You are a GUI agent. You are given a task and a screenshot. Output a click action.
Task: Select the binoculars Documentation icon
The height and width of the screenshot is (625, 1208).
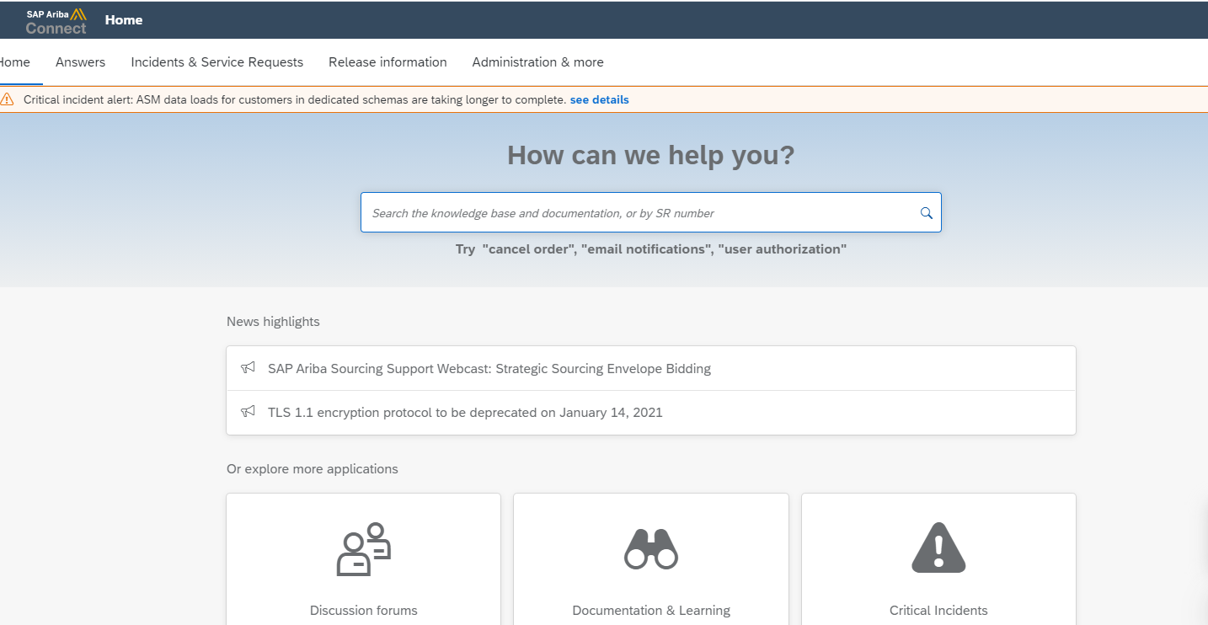(x=651, y=549)
